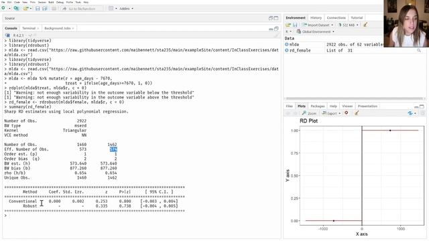Click the rd_female magnifier inspect icon
This screenshot has height=241, width=429.
[x=419, y=50]
